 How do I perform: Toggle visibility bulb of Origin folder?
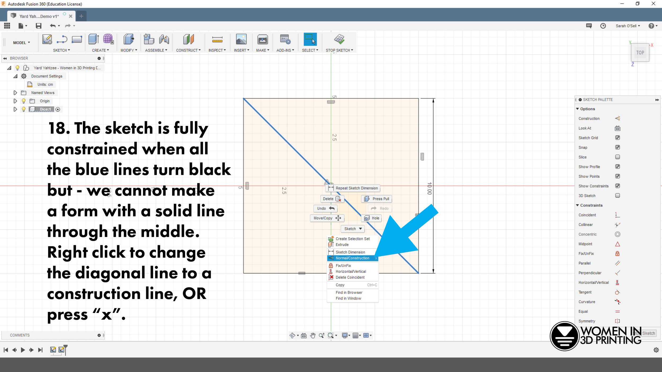[24, 101]
